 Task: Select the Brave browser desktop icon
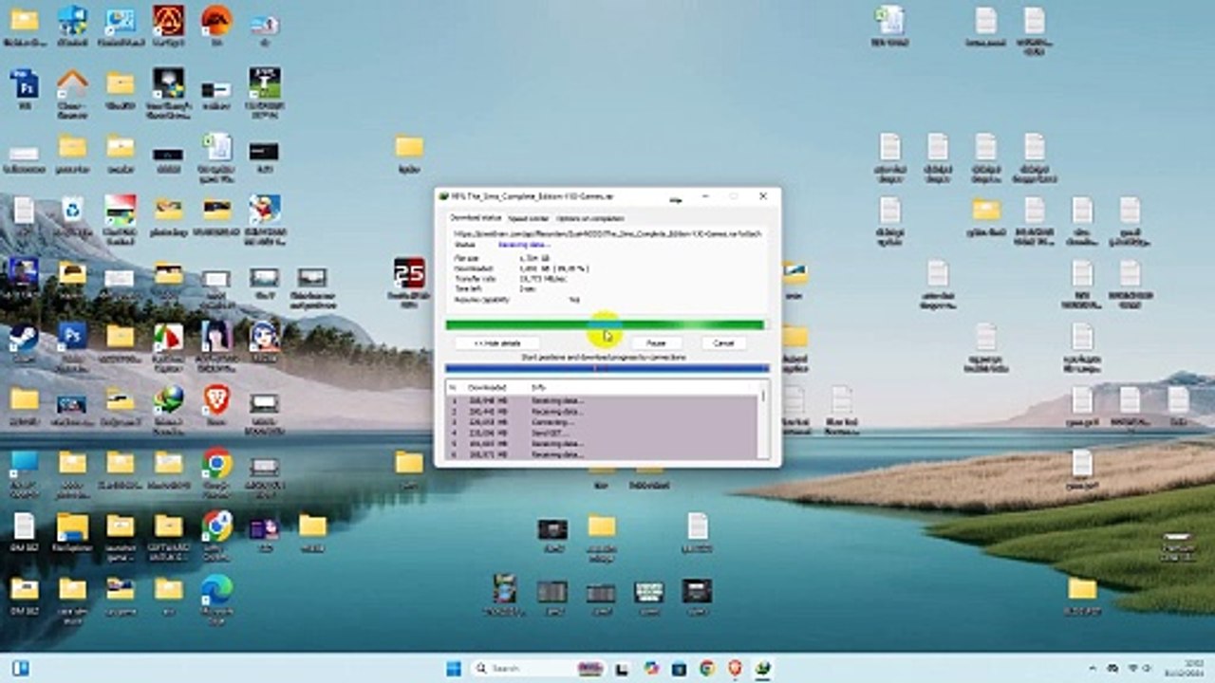[216, 402]
